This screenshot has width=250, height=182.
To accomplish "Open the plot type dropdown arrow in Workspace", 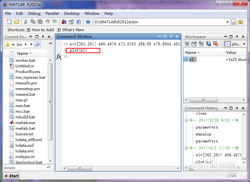I will (x=244, y=44).
